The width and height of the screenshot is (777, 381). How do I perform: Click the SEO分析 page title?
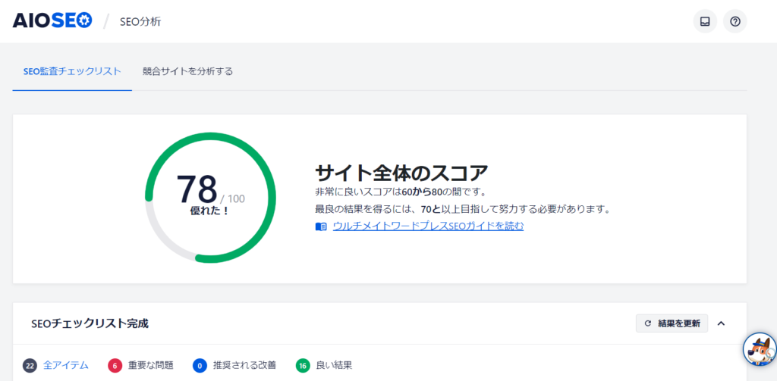click(140, 21)
